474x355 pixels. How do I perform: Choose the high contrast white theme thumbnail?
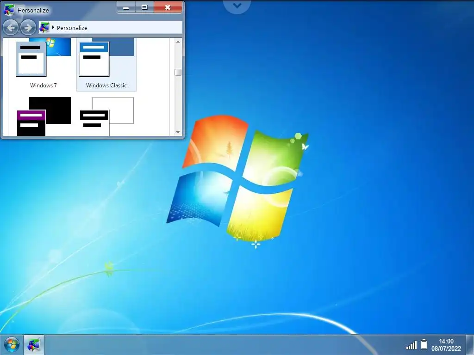[x=106, y=116]
